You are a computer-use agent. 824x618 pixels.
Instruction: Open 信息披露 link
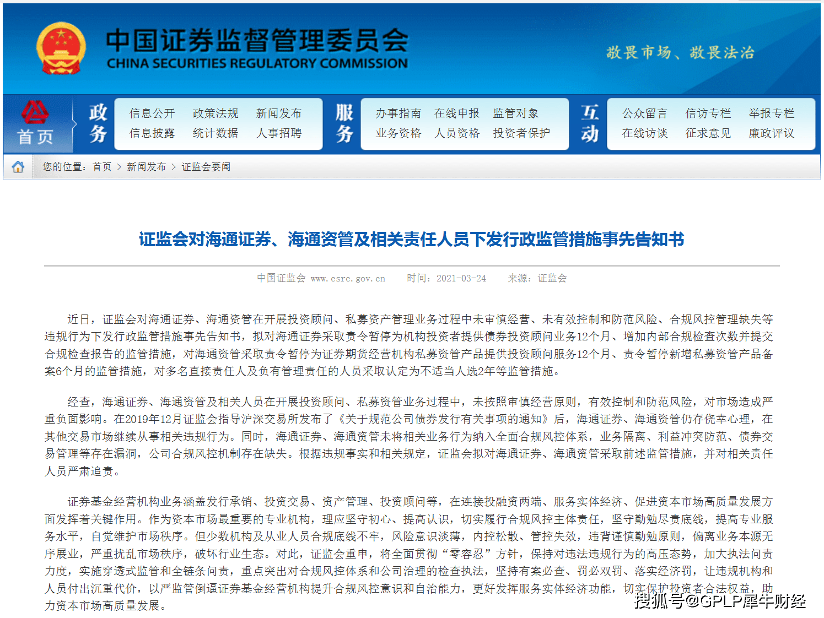152,133
